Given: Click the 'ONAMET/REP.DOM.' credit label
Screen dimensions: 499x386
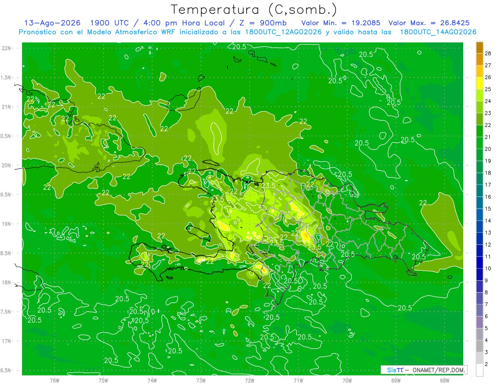Looking at the screenshot, I should tap(438, 370).
